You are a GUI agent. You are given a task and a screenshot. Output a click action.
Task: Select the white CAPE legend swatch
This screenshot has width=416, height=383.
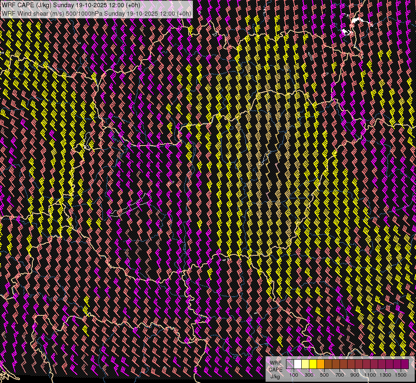tap(298, 364)
